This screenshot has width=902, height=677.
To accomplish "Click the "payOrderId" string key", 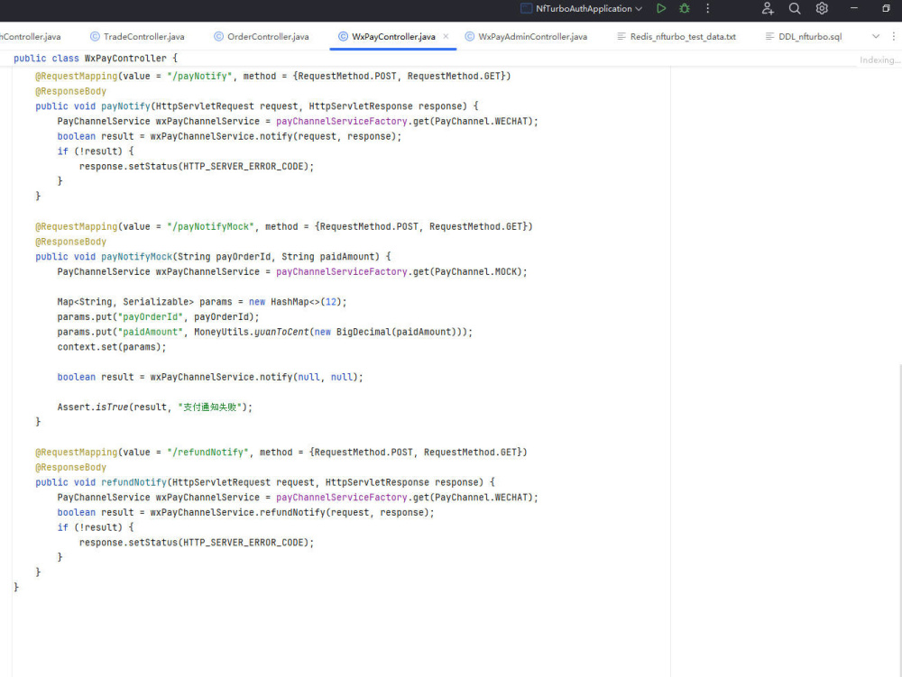I will click(150, 316).
